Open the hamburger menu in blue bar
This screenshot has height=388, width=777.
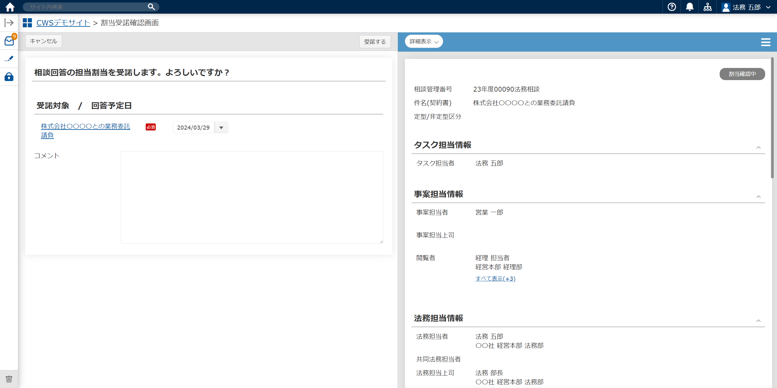(765, 42)
